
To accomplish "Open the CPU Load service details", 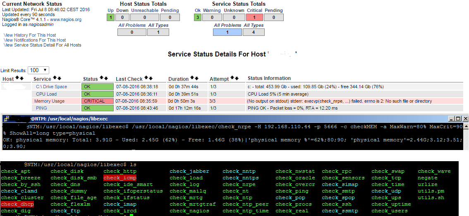I will [x=46, y=94].
